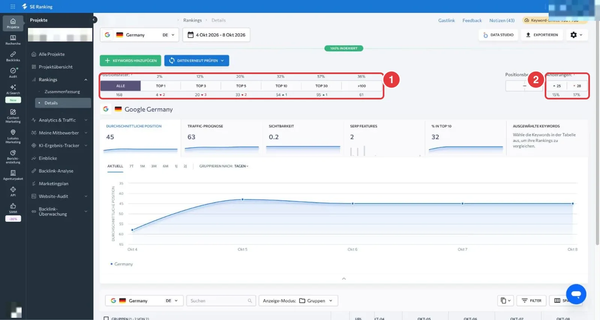Switch chart range to 3M

[x=154, y=166]
